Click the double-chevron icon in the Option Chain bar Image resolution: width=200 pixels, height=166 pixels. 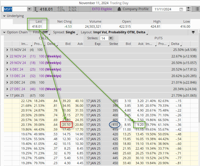click(193, 32)
